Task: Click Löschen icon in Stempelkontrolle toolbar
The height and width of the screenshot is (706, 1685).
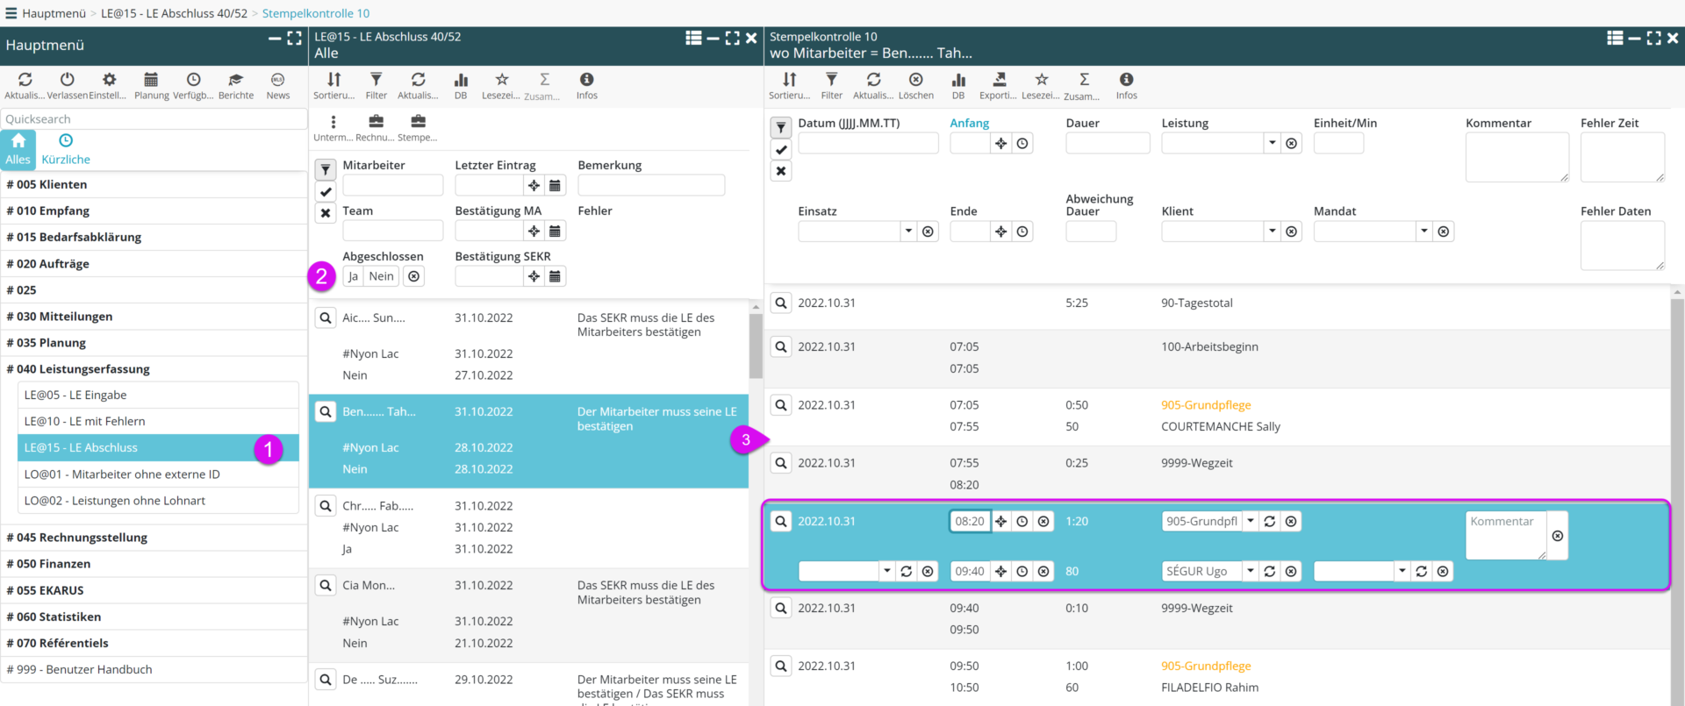Action: coord(915,80)
